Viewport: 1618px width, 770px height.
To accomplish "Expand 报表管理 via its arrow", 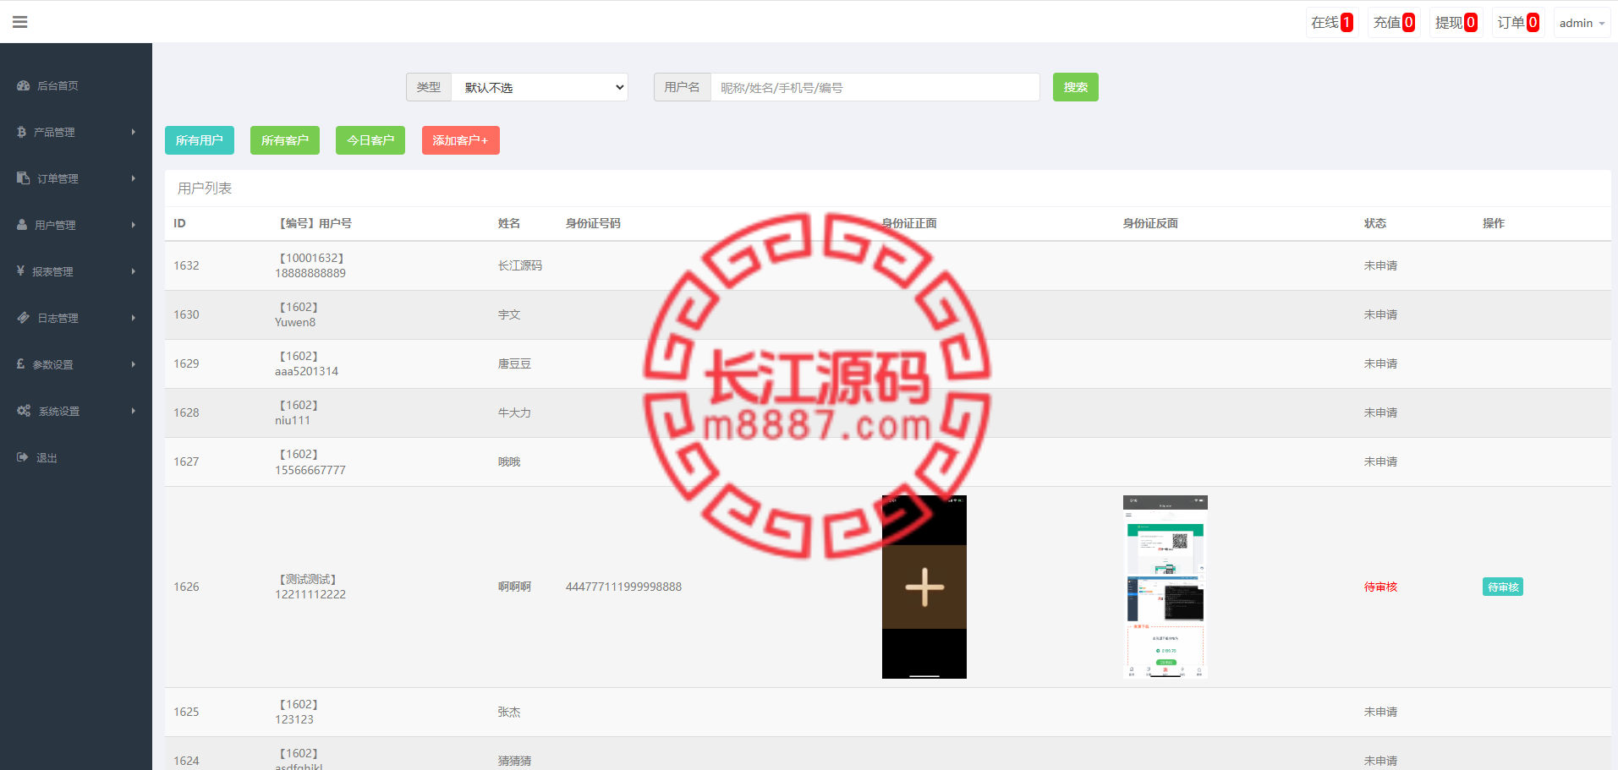I will point(134,271).
